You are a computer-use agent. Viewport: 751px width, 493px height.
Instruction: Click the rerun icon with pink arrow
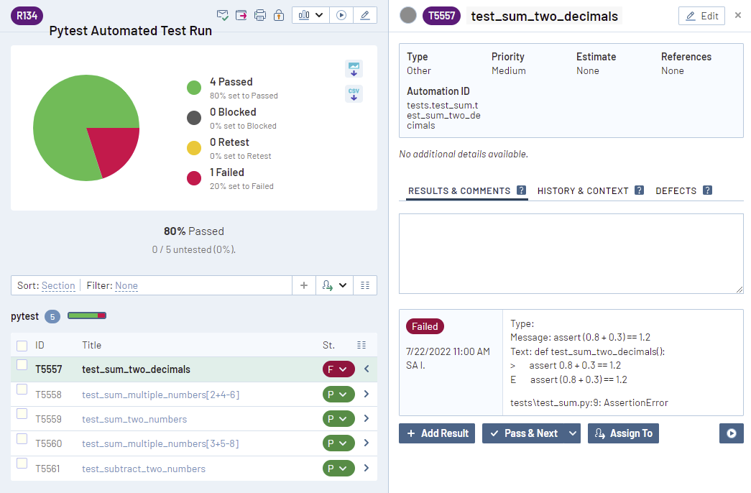241,15
